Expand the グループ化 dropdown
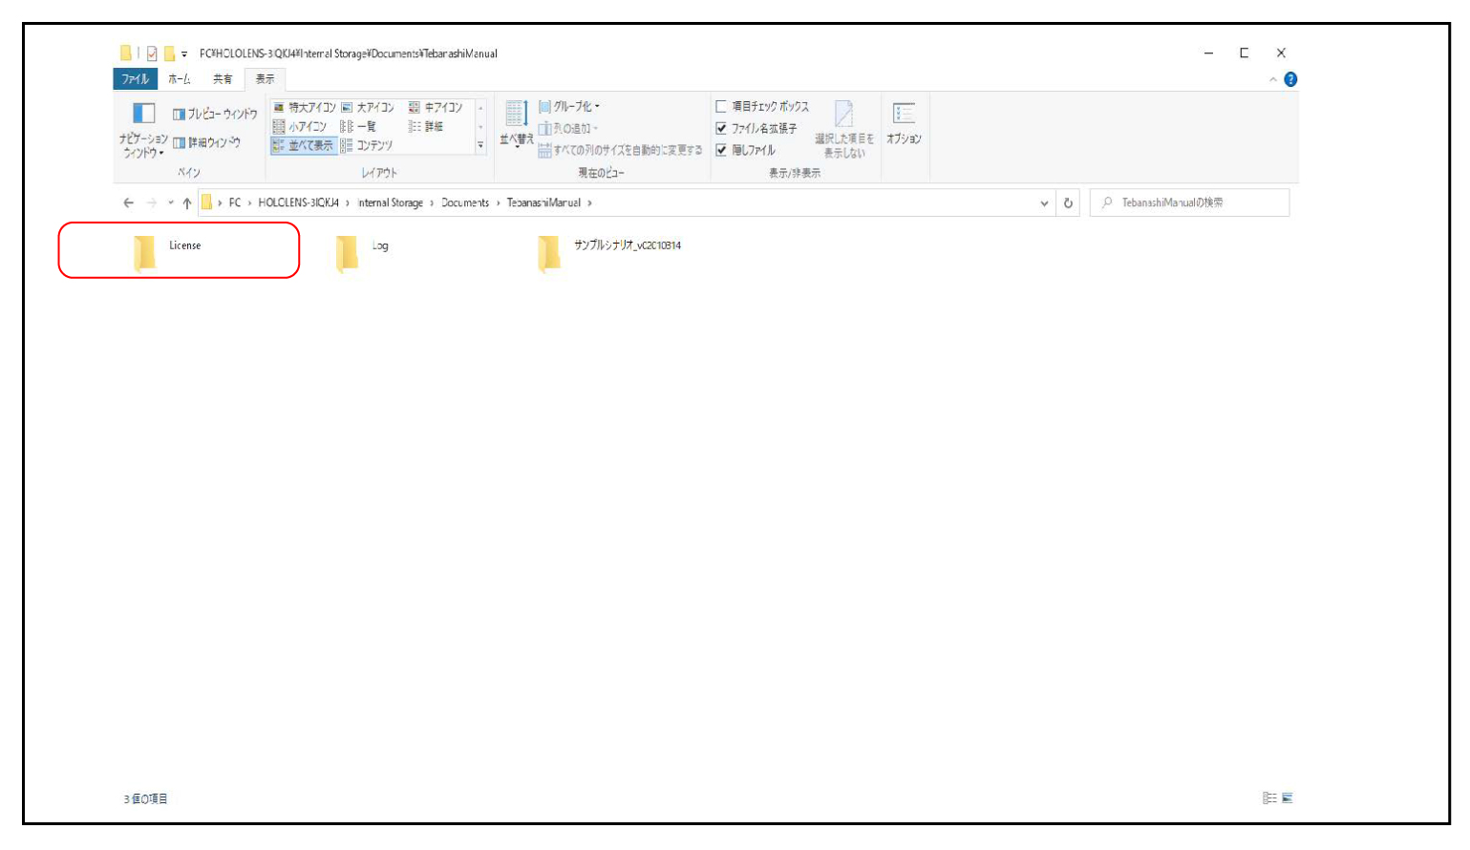Screen dimensions: 1470x850 (570, 106)
